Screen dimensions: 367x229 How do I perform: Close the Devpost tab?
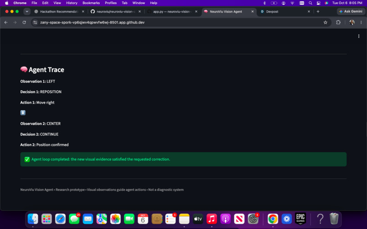pyautogui.click(x=309, y=11)
